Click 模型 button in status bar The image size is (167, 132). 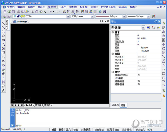(x=117, y=130)
